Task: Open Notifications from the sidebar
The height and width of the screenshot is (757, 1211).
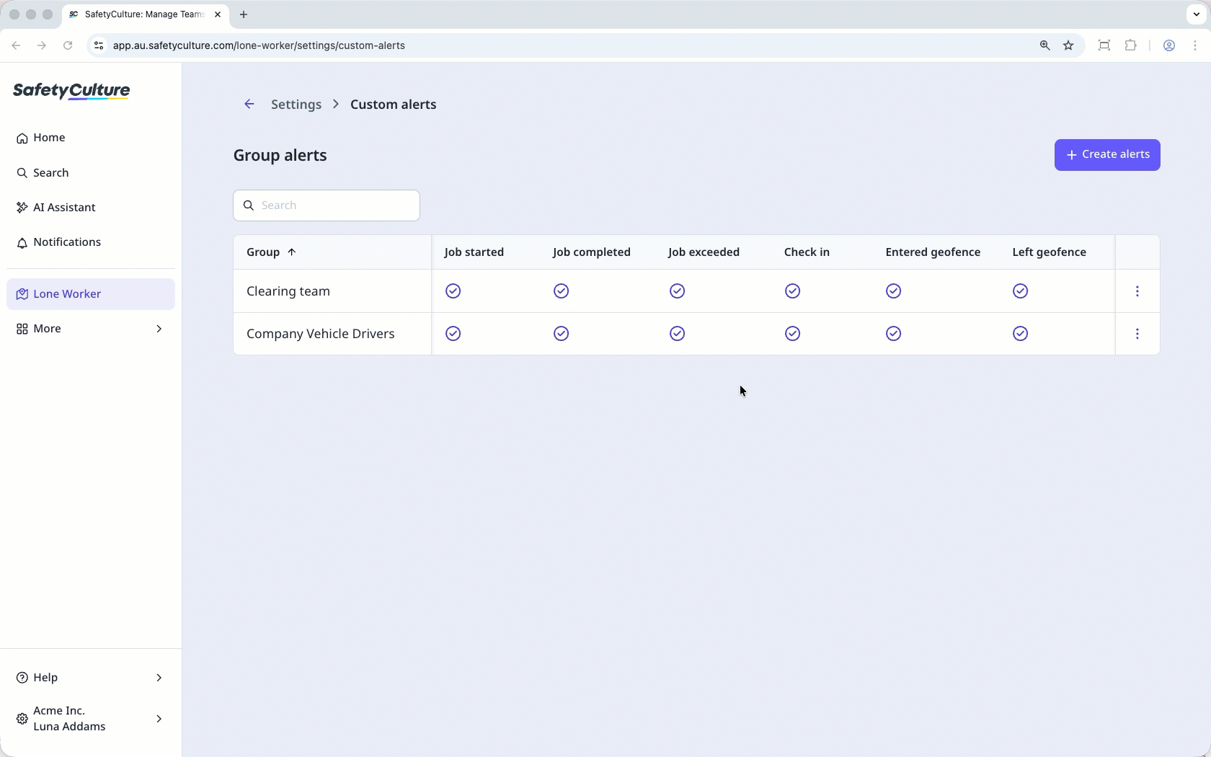Action: 91,242
